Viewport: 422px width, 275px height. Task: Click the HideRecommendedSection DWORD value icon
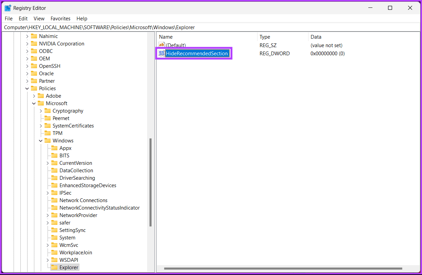pos(161,53)
